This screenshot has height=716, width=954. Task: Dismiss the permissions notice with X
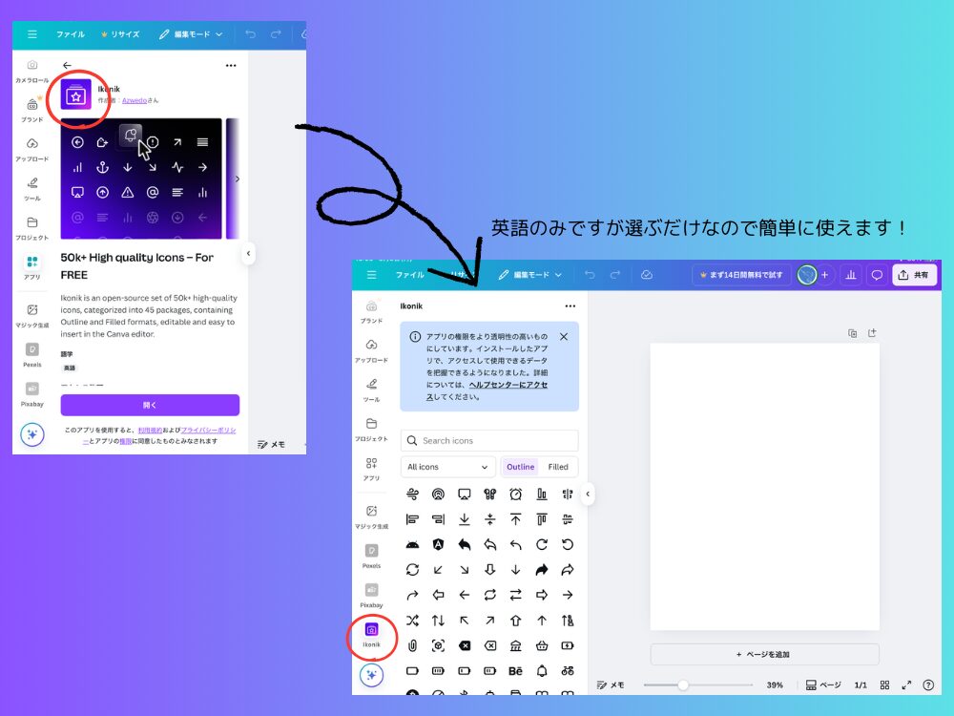click(564, 337)
